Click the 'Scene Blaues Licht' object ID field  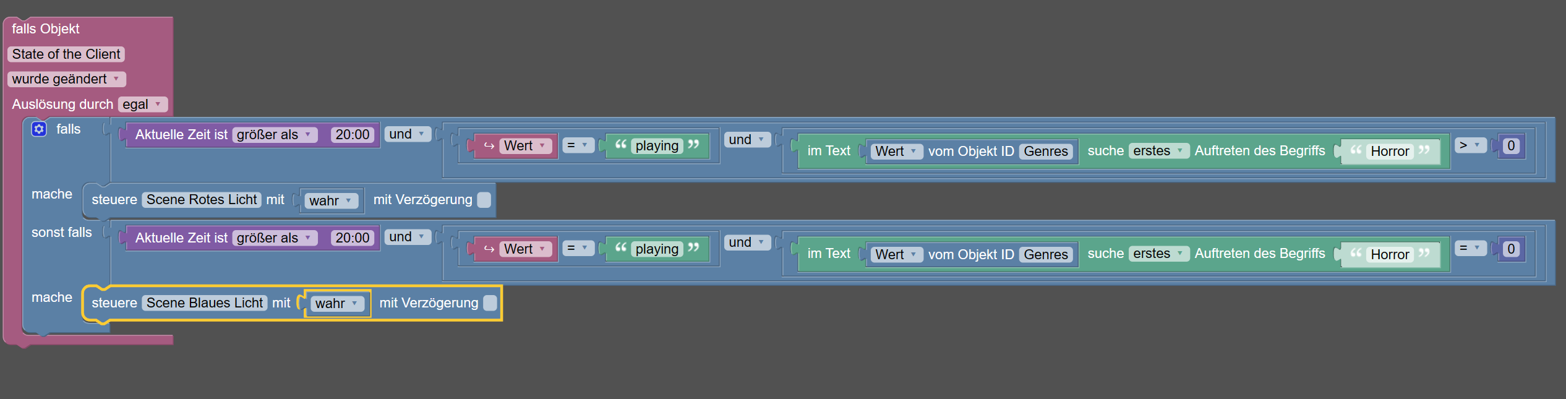205,303
